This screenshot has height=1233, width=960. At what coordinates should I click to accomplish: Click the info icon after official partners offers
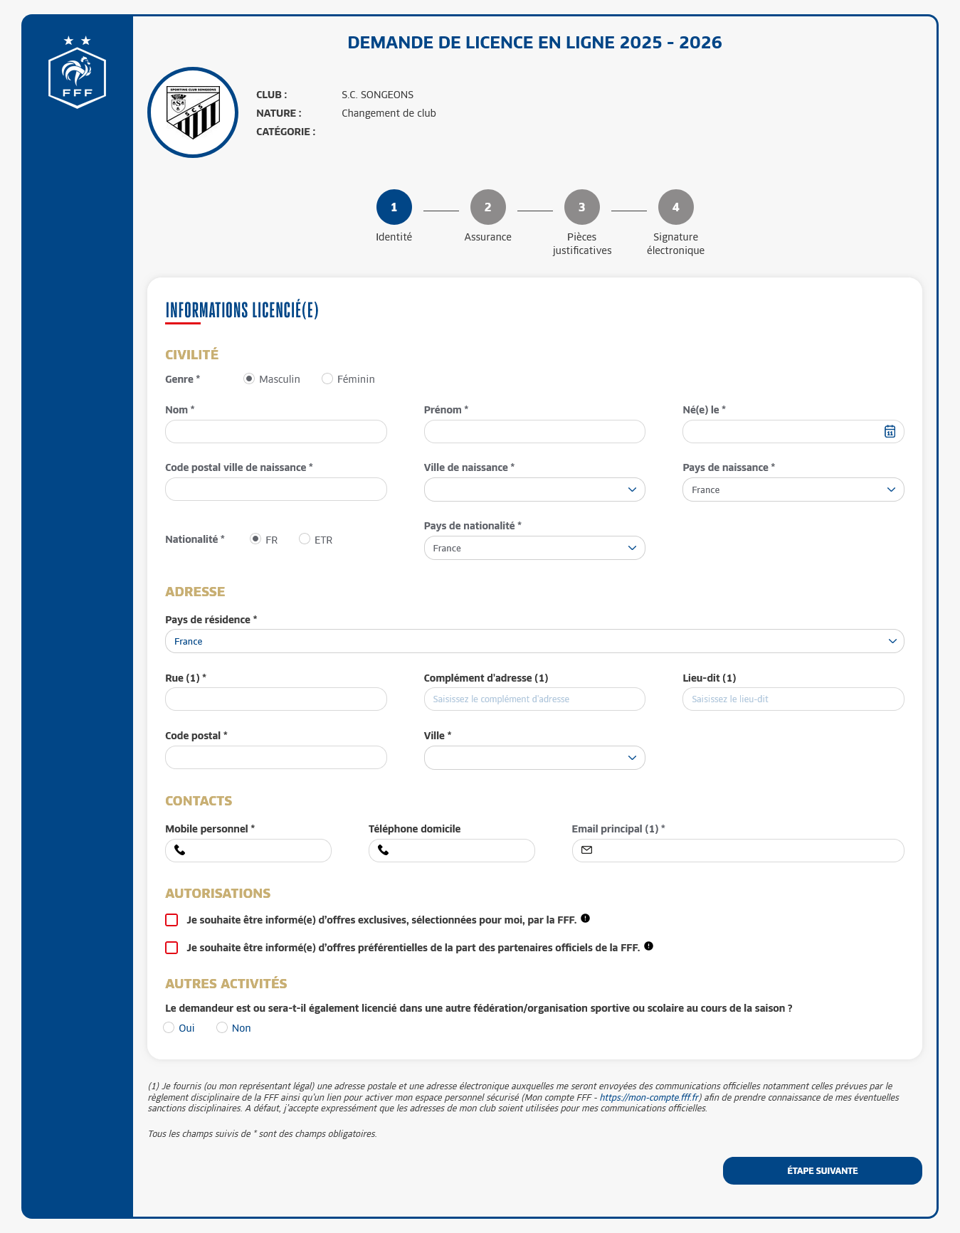pos(648,946)
